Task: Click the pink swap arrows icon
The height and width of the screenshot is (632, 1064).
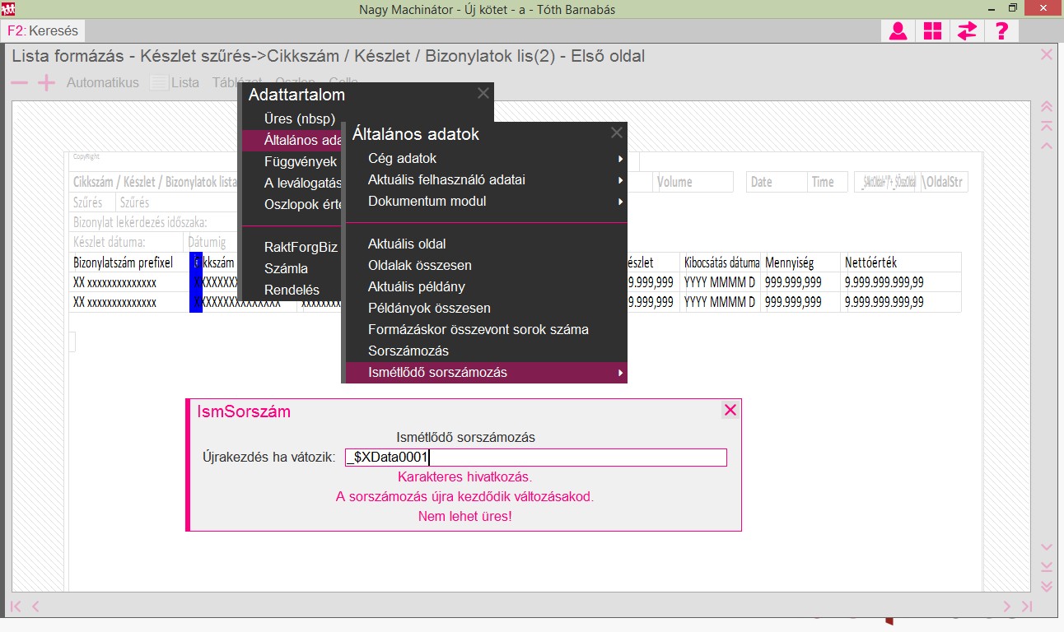Action: tap(967, 31)
